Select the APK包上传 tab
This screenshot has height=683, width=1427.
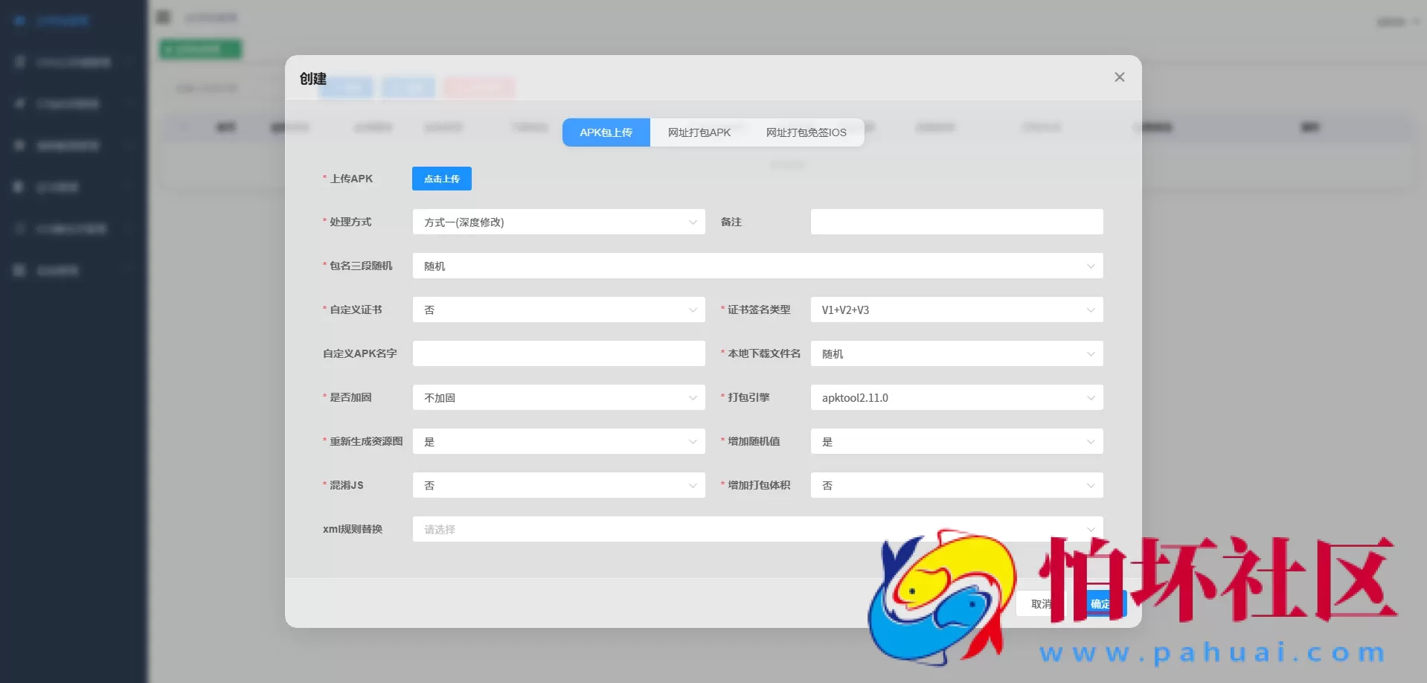tap(606, 132)
